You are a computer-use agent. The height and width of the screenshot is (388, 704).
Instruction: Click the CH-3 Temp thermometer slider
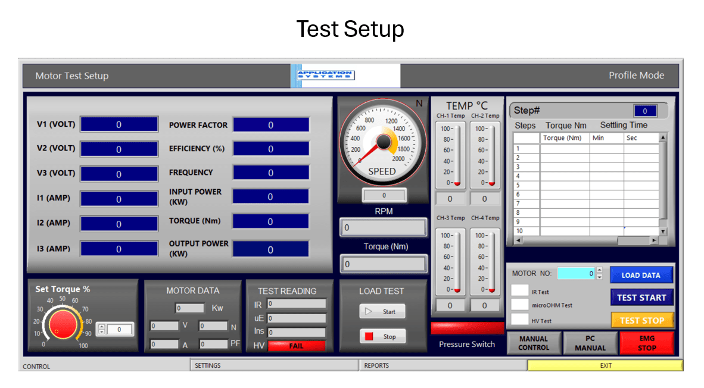[457, 262]
